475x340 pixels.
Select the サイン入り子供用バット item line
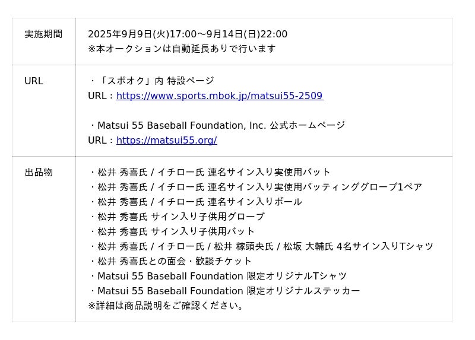pos(172,232)
